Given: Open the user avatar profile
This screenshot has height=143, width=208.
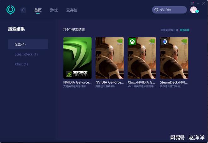Looking at the screenshot, I should (x=194, y=10).
